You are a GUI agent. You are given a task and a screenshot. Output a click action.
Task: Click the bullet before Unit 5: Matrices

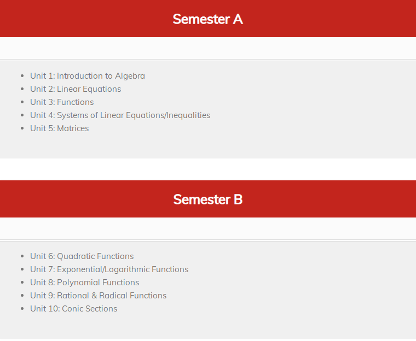22,128
